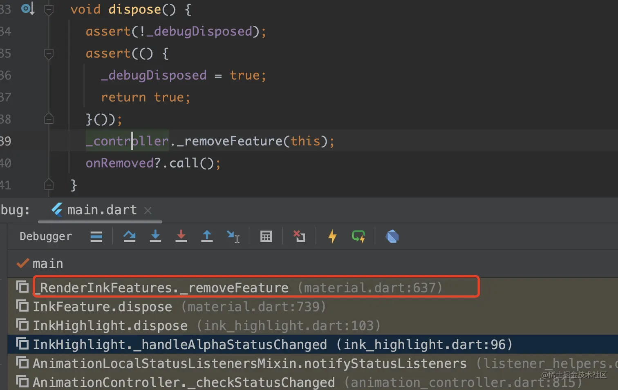Click the Step Over debugger icon
This screenshot has height=390, width=618.
[130, 236]
